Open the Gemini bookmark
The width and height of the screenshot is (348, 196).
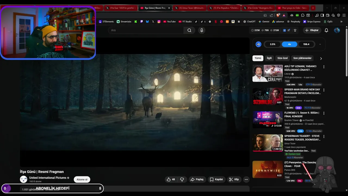click(264, 22)
